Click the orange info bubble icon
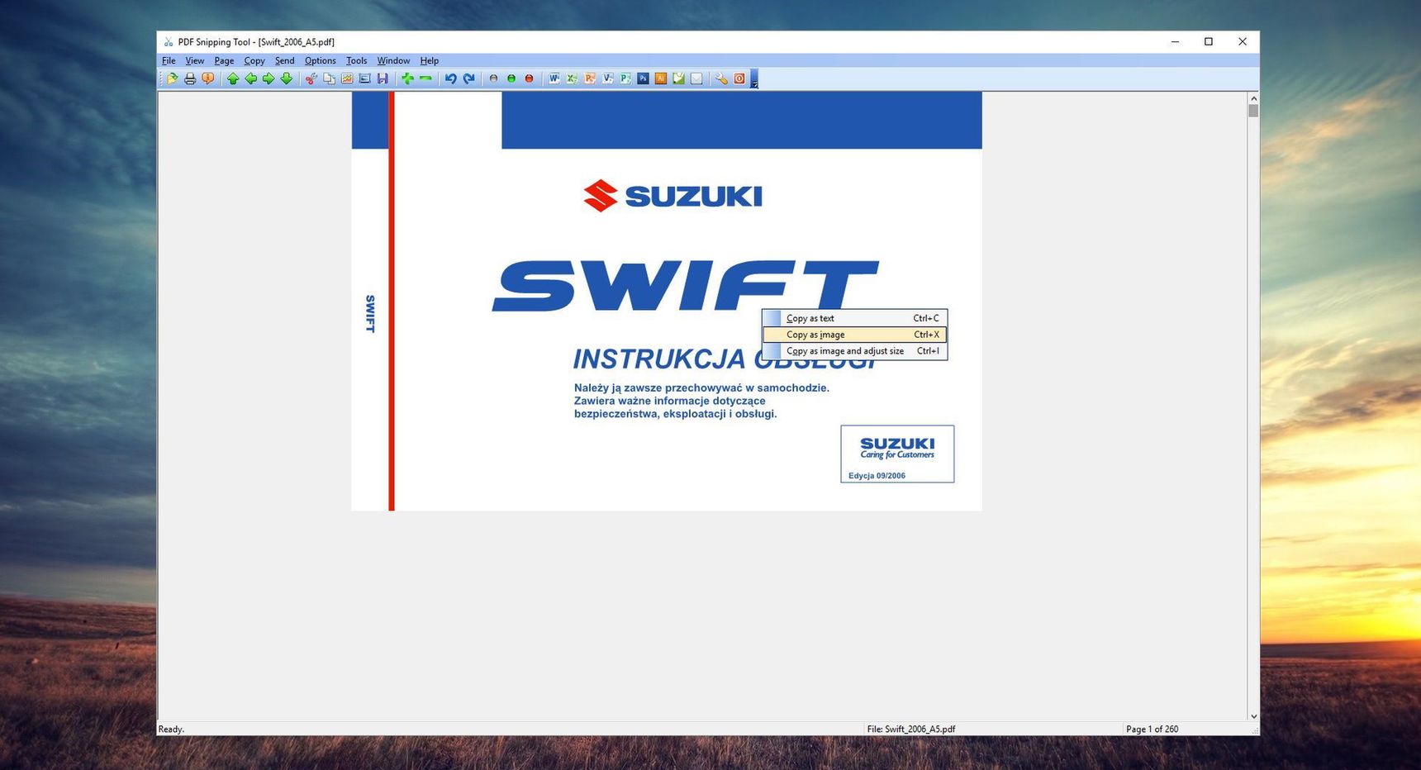Image resolution: width=1421 pixels, height=770 pixels. [x=208, y=78]
